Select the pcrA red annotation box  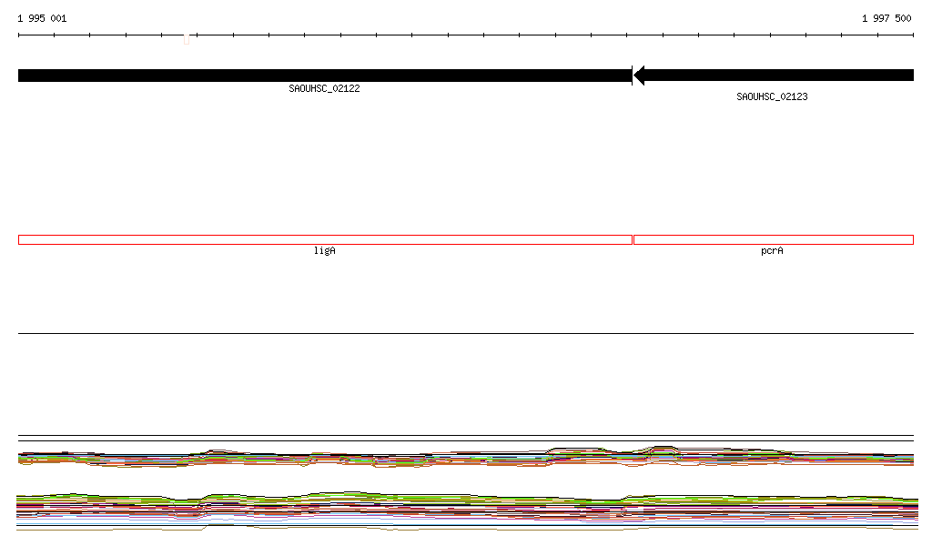774,240
